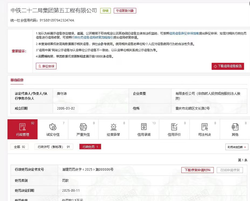250x201 pixels.
Task: Click 下载信用信息报告 button
Action: tap(228, 66)
